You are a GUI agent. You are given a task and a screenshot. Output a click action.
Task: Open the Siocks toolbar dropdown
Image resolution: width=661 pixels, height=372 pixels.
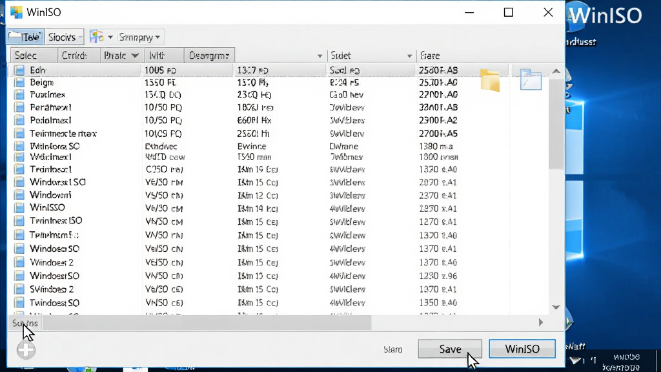click(65, 37)
